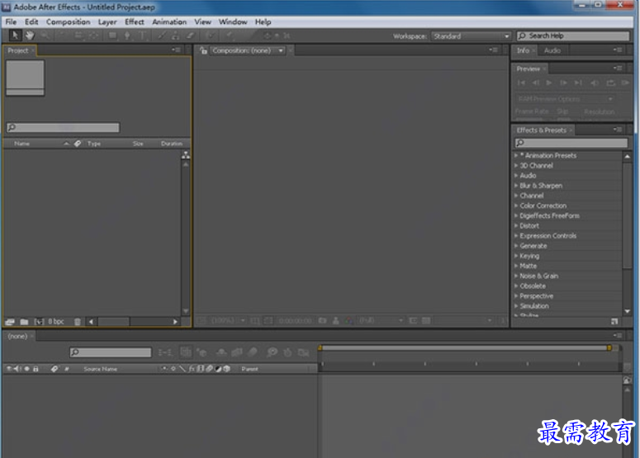Create new composition from Project panel footer
This screenshot has width=640, height=458.
click(x=39, y=322)
